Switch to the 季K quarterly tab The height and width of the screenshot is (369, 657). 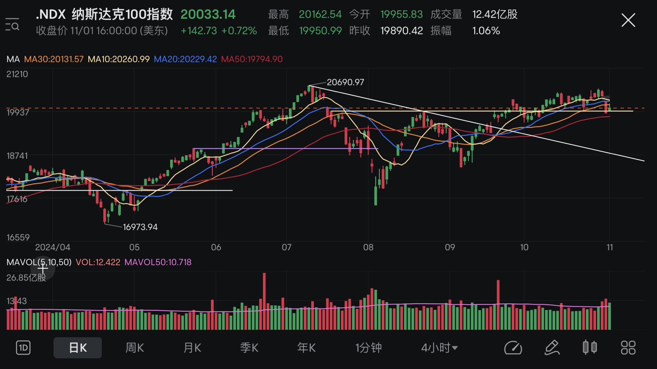(249, 348)
